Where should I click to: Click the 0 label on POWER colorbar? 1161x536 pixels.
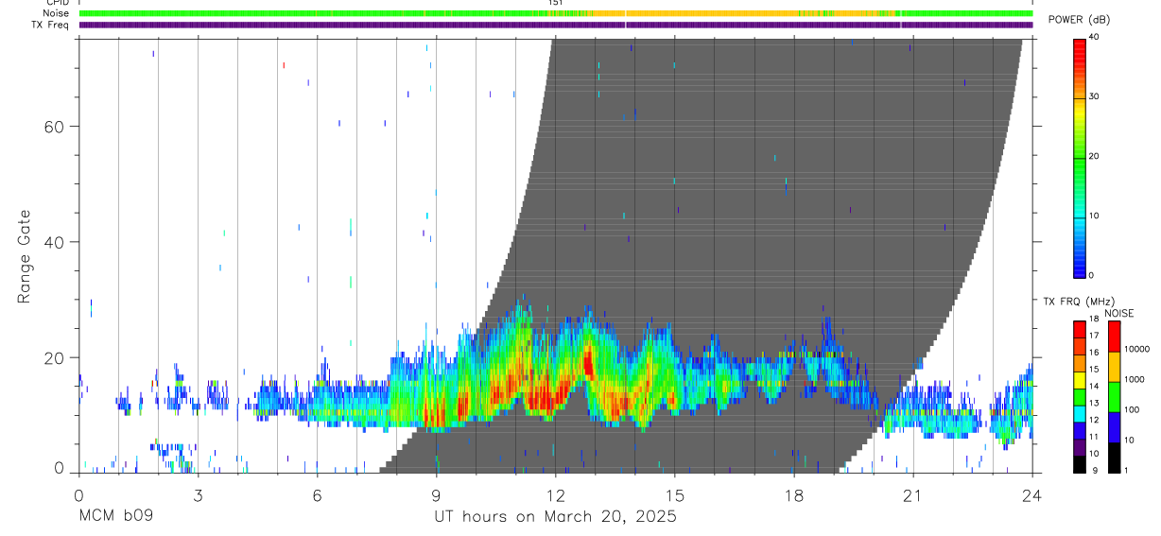pos(1092,275)
